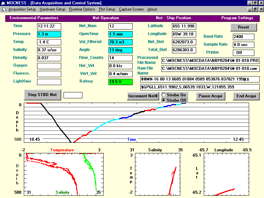Click the Net_Dist field showing 6282073.0

tap(184, 42)
